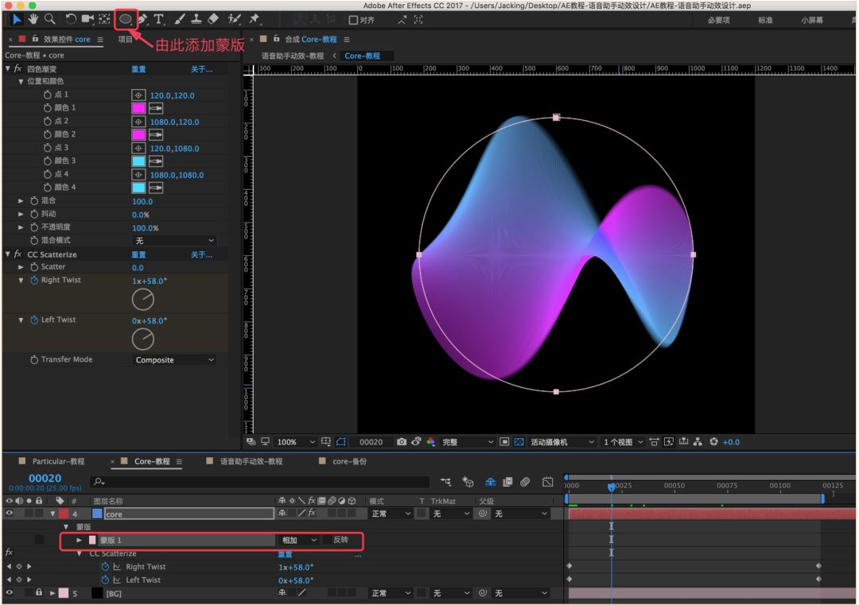
Task: Switch to the 项目 project panel tab
Action: tap(125, 40)
